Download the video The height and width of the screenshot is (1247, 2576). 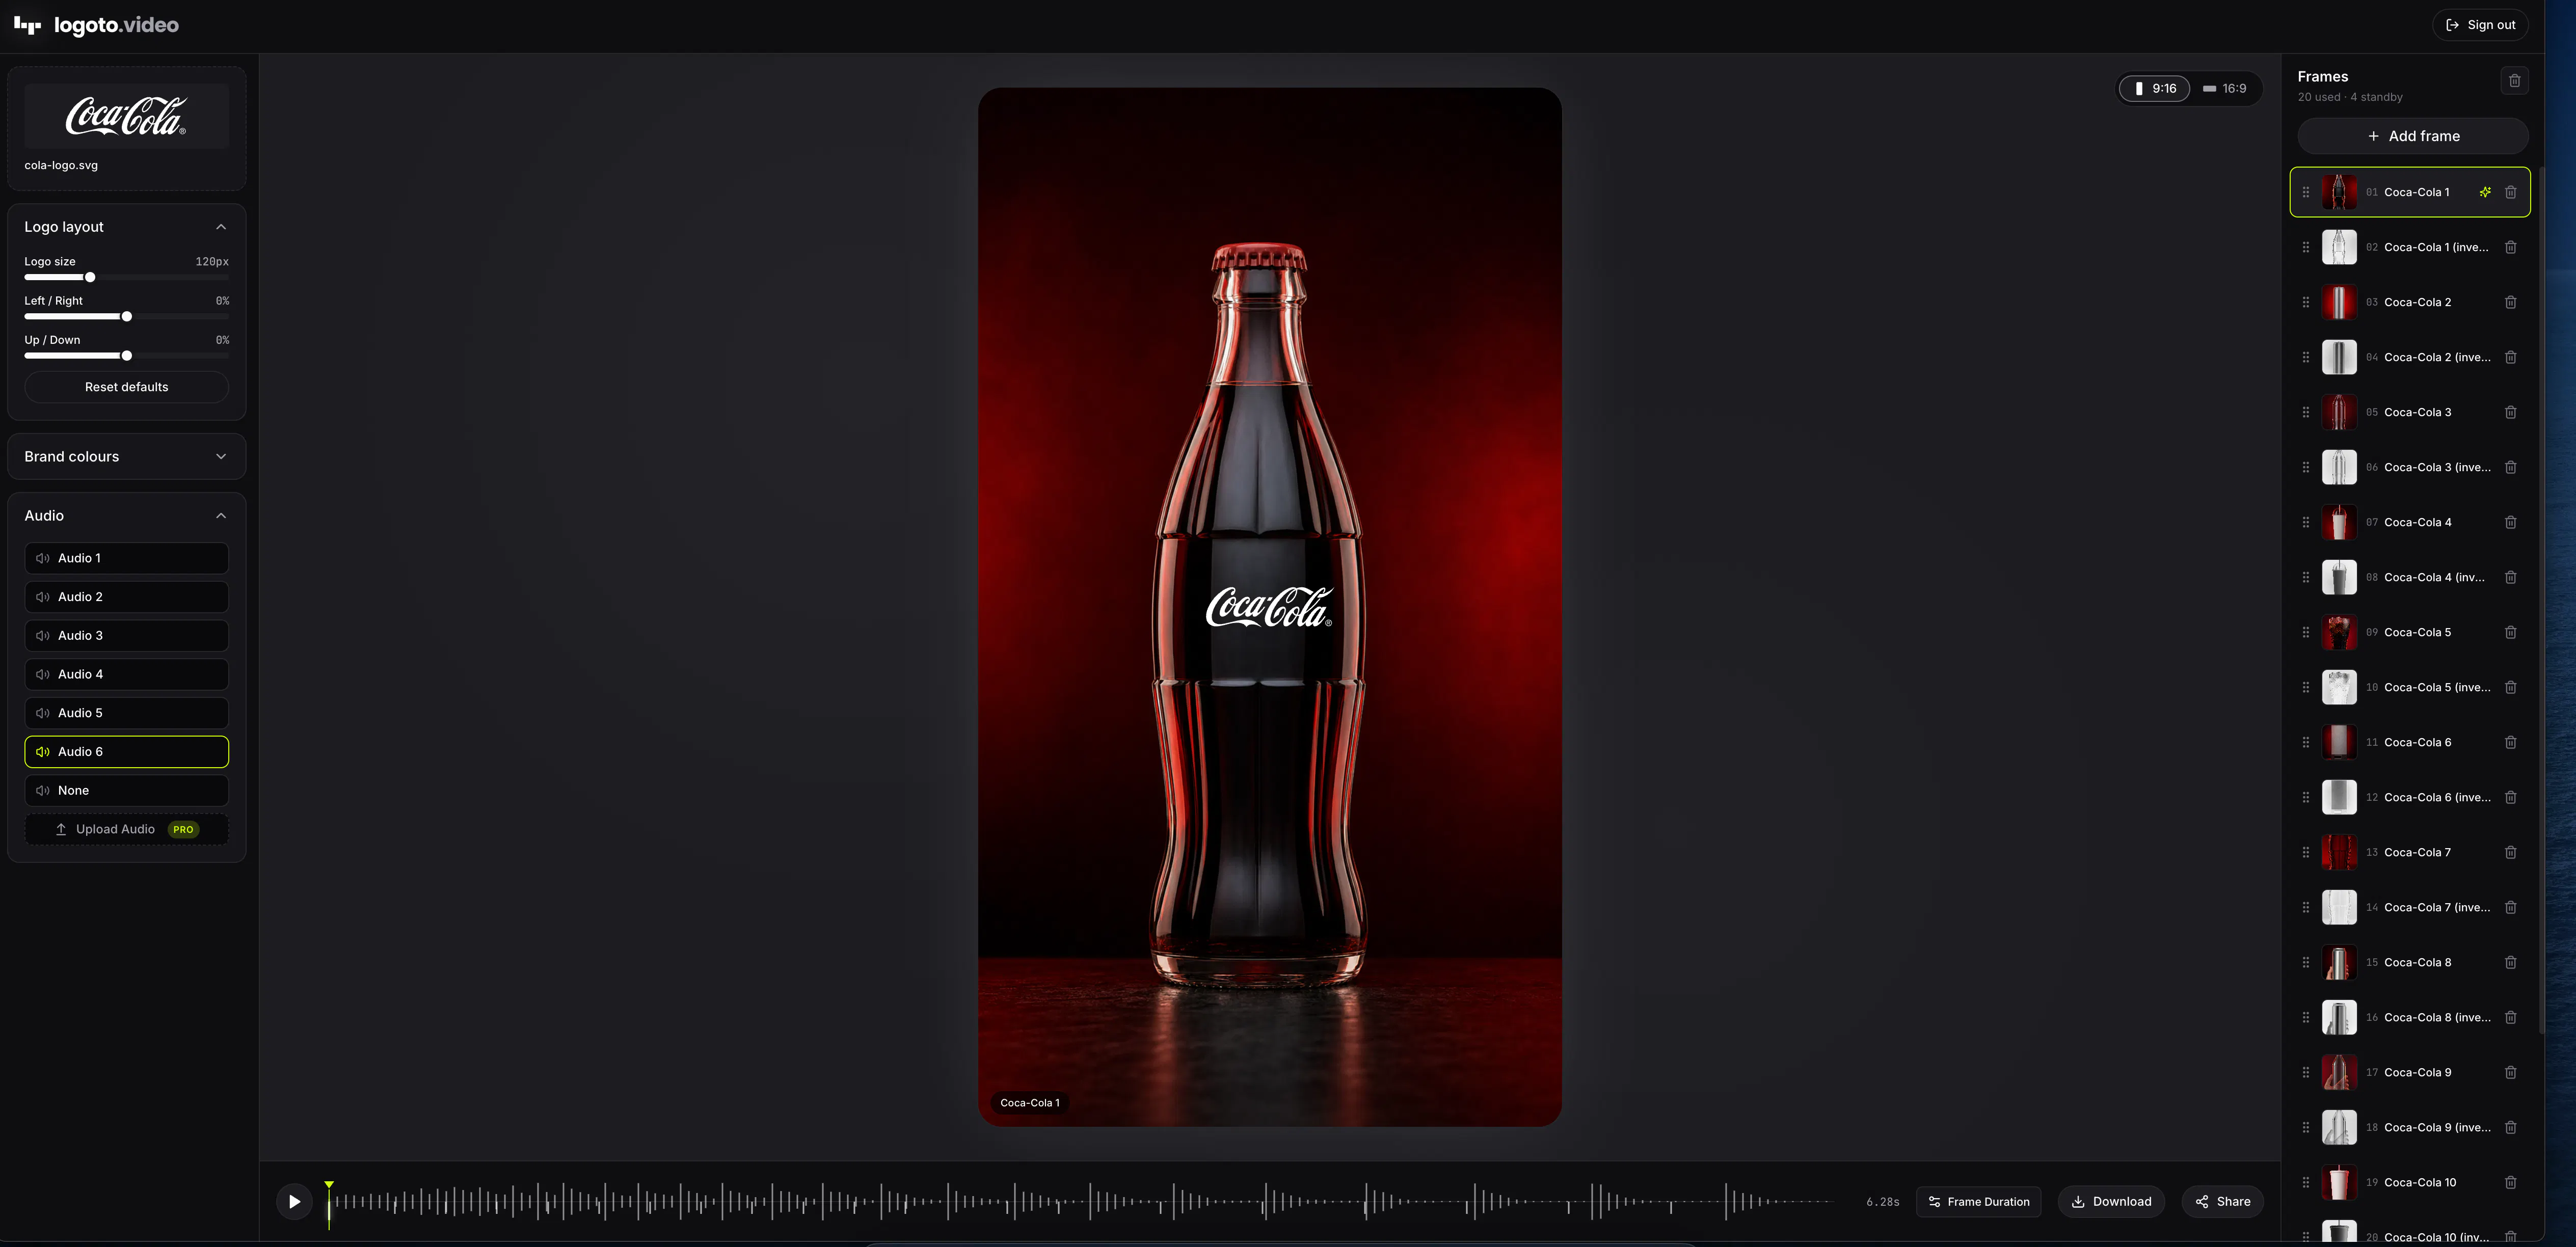[x=2111, y=1202]
